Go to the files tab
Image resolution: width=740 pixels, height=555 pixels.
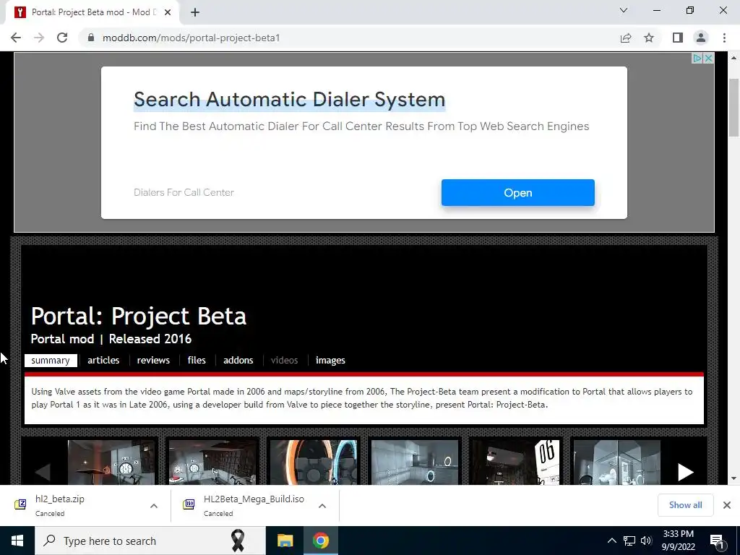pos(197,360)
